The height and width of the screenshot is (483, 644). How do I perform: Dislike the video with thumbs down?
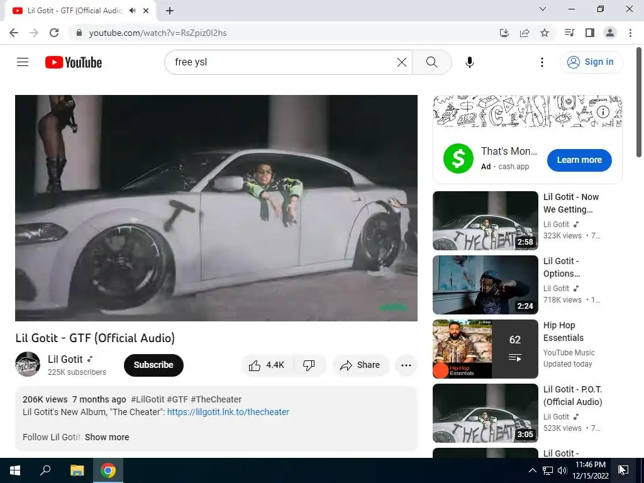click(x=309, y=365)
